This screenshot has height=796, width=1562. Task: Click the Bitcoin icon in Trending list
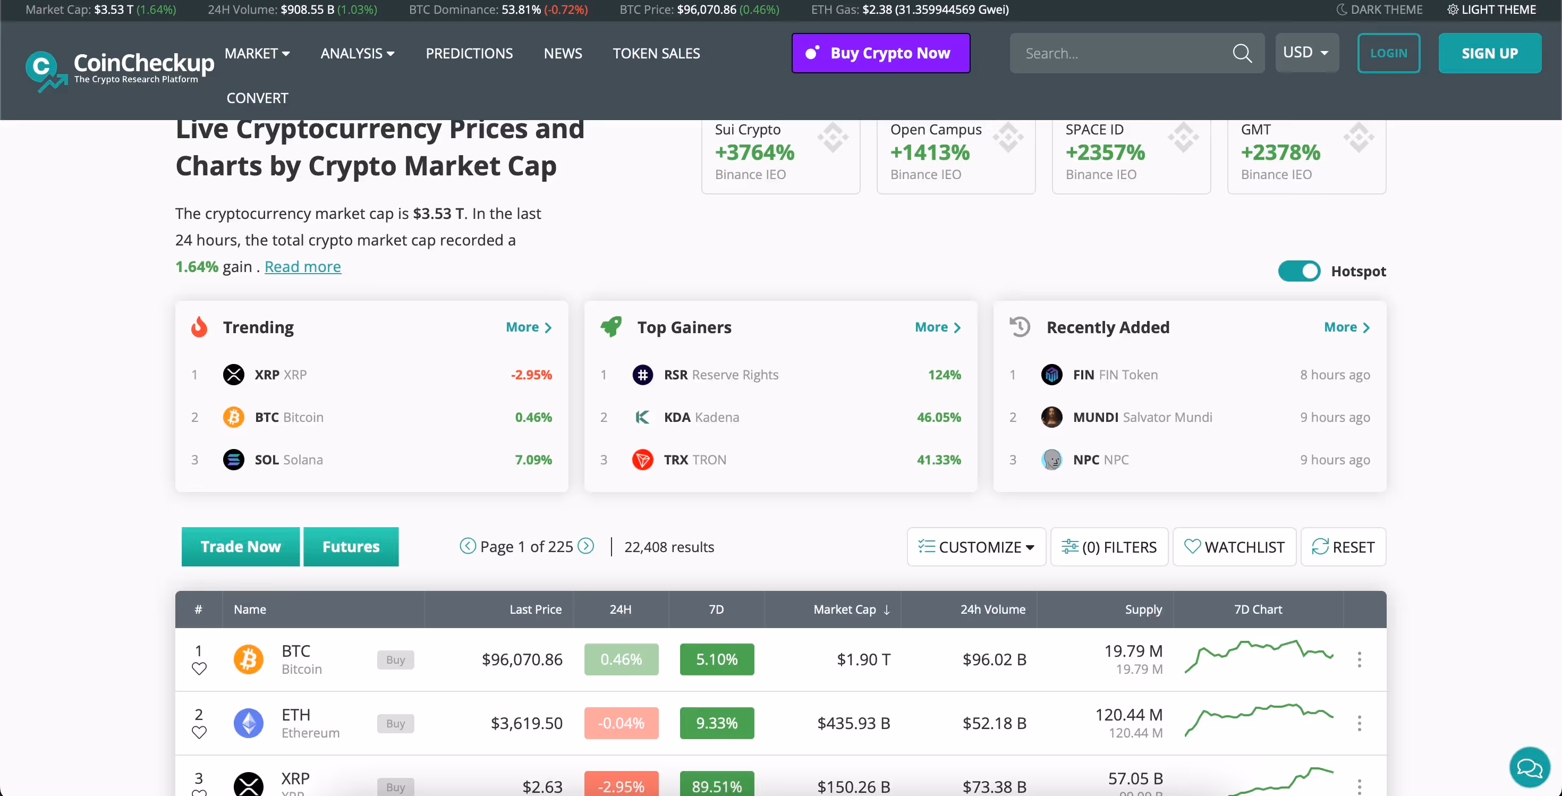point(233,417)
